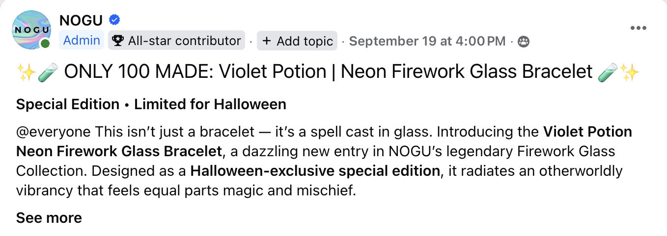Click the sparkles emoji at title end
Screen dimensions: 667x236
tap(630, 72)
